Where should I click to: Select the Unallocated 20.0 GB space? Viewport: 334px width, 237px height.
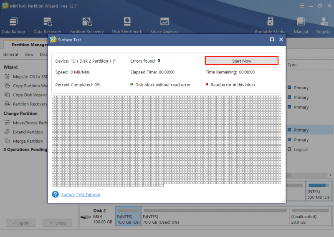coord(311,216)
